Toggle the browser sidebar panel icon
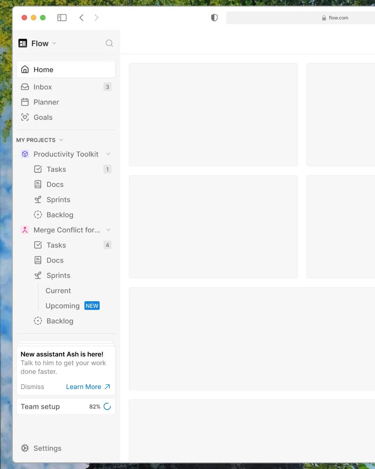The image size is (375, 469). tap(62, 18)
